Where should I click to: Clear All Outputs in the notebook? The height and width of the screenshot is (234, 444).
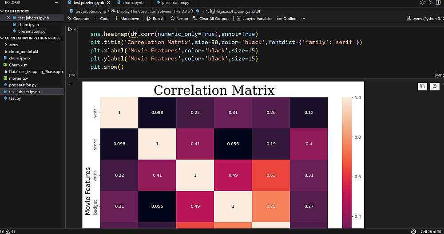211,19
